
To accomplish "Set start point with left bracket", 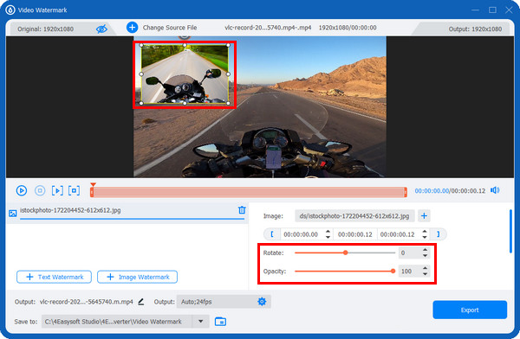I will [272, 234].
